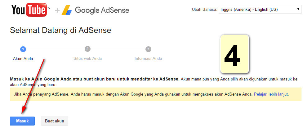This screenshot has width=307, height=136.
Task: Click the Ubah Bahasa label
Action: coord(204,10)
